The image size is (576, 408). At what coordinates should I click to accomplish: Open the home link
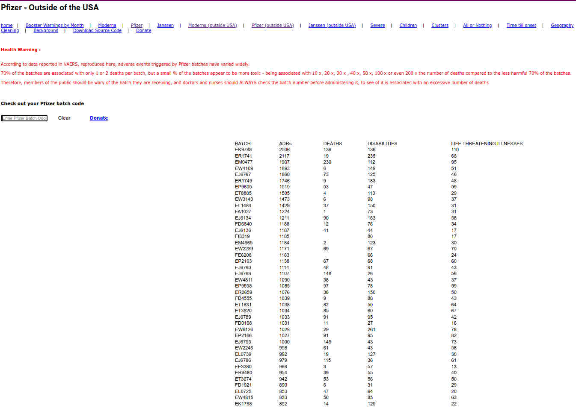coord(7,26)
